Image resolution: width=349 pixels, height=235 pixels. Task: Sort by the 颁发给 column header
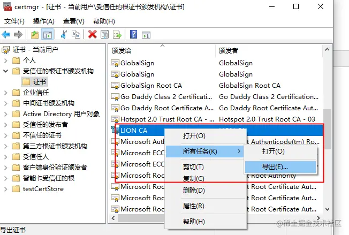[x=162, y=50]
